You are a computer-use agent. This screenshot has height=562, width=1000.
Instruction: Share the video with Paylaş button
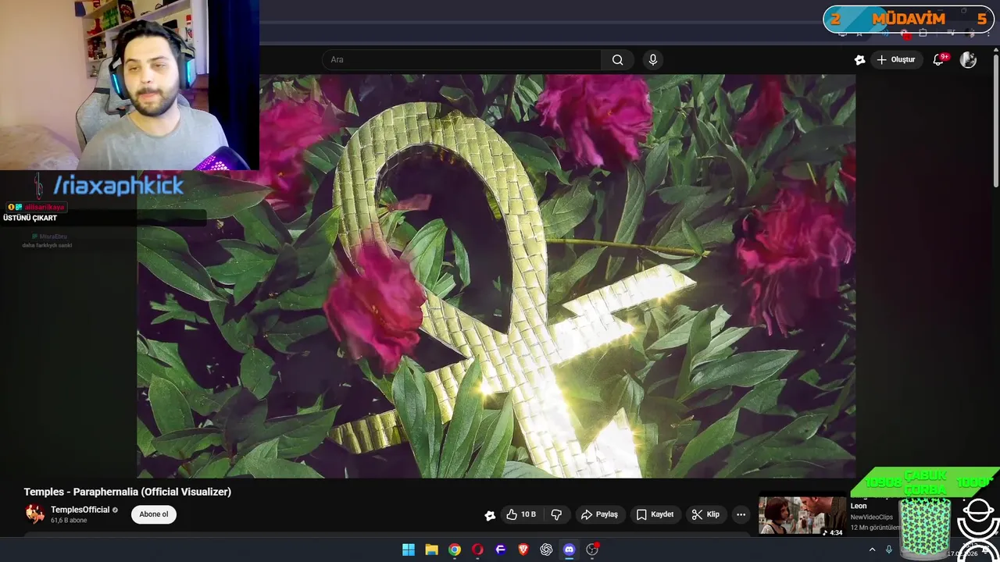click(599, 514)
